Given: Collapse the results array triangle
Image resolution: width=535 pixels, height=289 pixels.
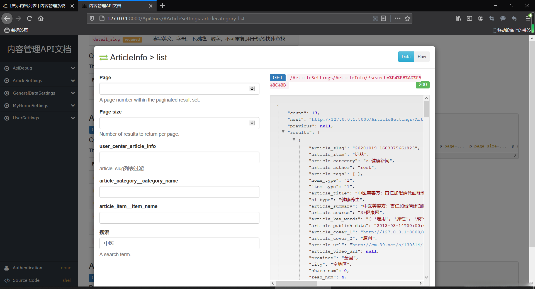Looking at the screenshot, I should [283, 132].
